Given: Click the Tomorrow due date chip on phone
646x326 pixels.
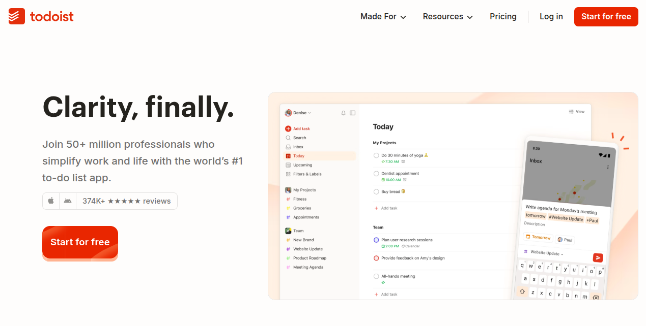Looking at the screenshot, I should (538, 237).
